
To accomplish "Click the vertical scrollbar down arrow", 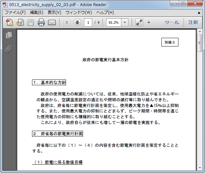I will [200, 168].
